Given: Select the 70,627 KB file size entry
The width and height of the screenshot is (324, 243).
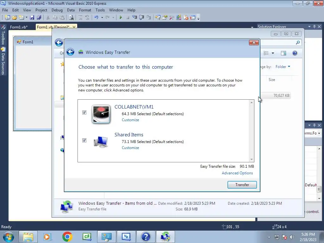Looking at the screenshot, I should pyautogui.click(x=281, y=96).
